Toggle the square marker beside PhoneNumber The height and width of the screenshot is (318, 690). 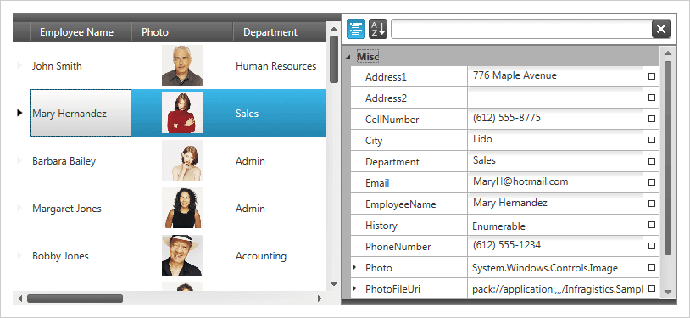(x=652, y=246)
